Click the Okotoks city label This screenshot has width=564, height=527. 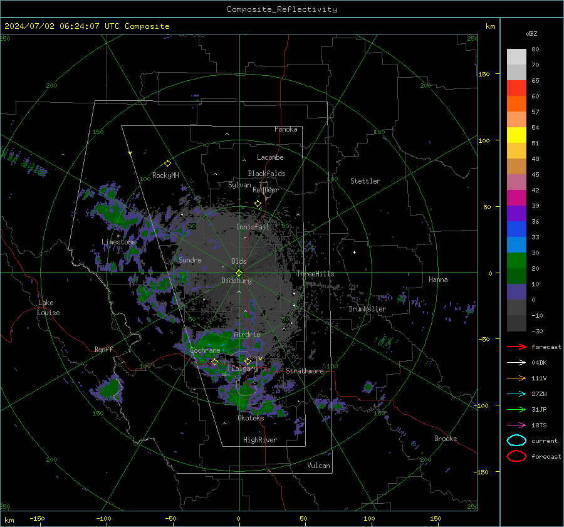click(251, 418)
